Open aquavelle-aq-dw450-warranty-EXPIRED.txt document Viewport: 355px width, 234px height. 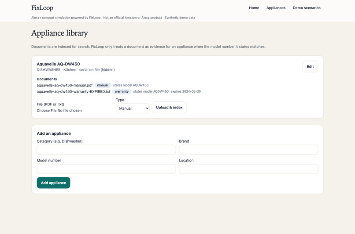(x=74, y=92)
